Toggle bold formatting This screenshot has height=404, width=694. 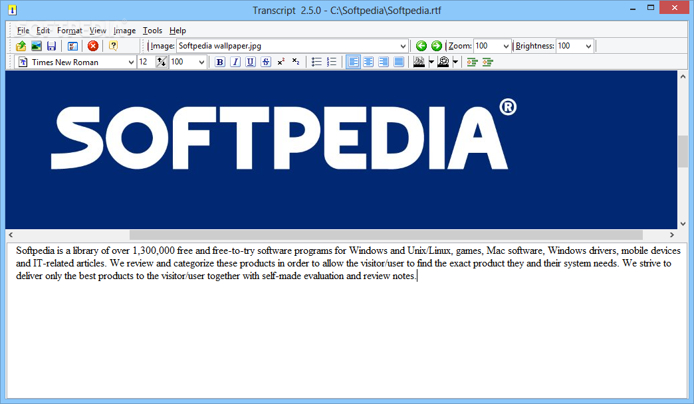[x=220, y=62]
